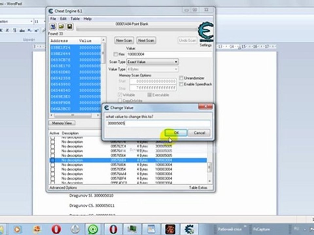Apply subscript in WordPad toolbar
This screenshot has height=235, width=314.
pos(29,31)
